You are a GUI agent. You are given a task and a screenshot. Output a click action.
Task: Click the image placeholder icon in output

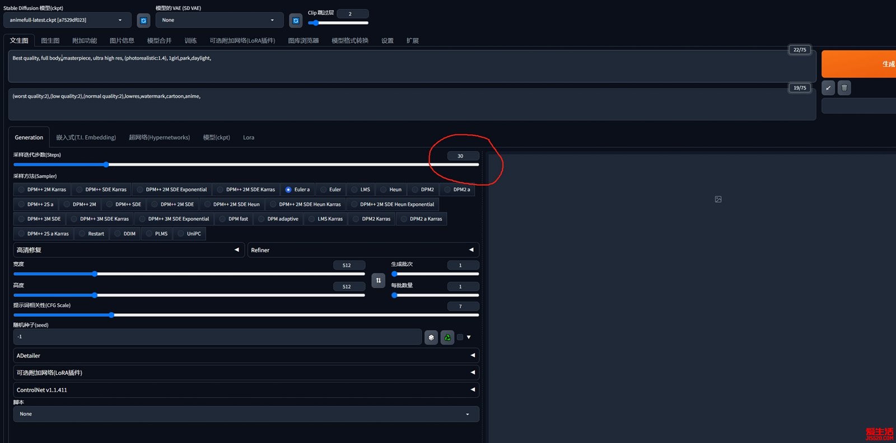718,199
